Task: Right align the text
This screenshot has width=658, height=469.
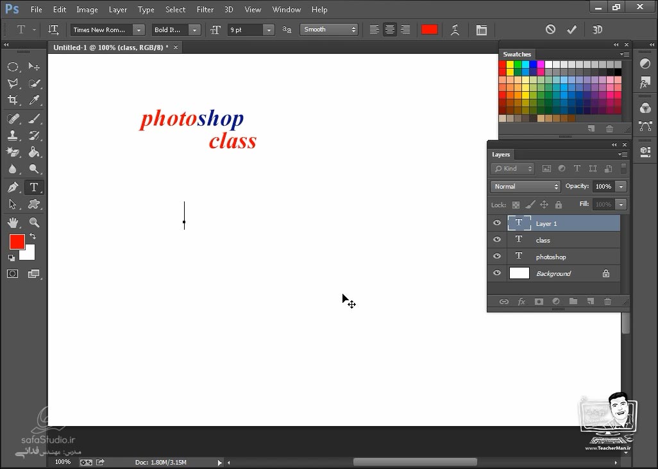Action: click(405, 30)
